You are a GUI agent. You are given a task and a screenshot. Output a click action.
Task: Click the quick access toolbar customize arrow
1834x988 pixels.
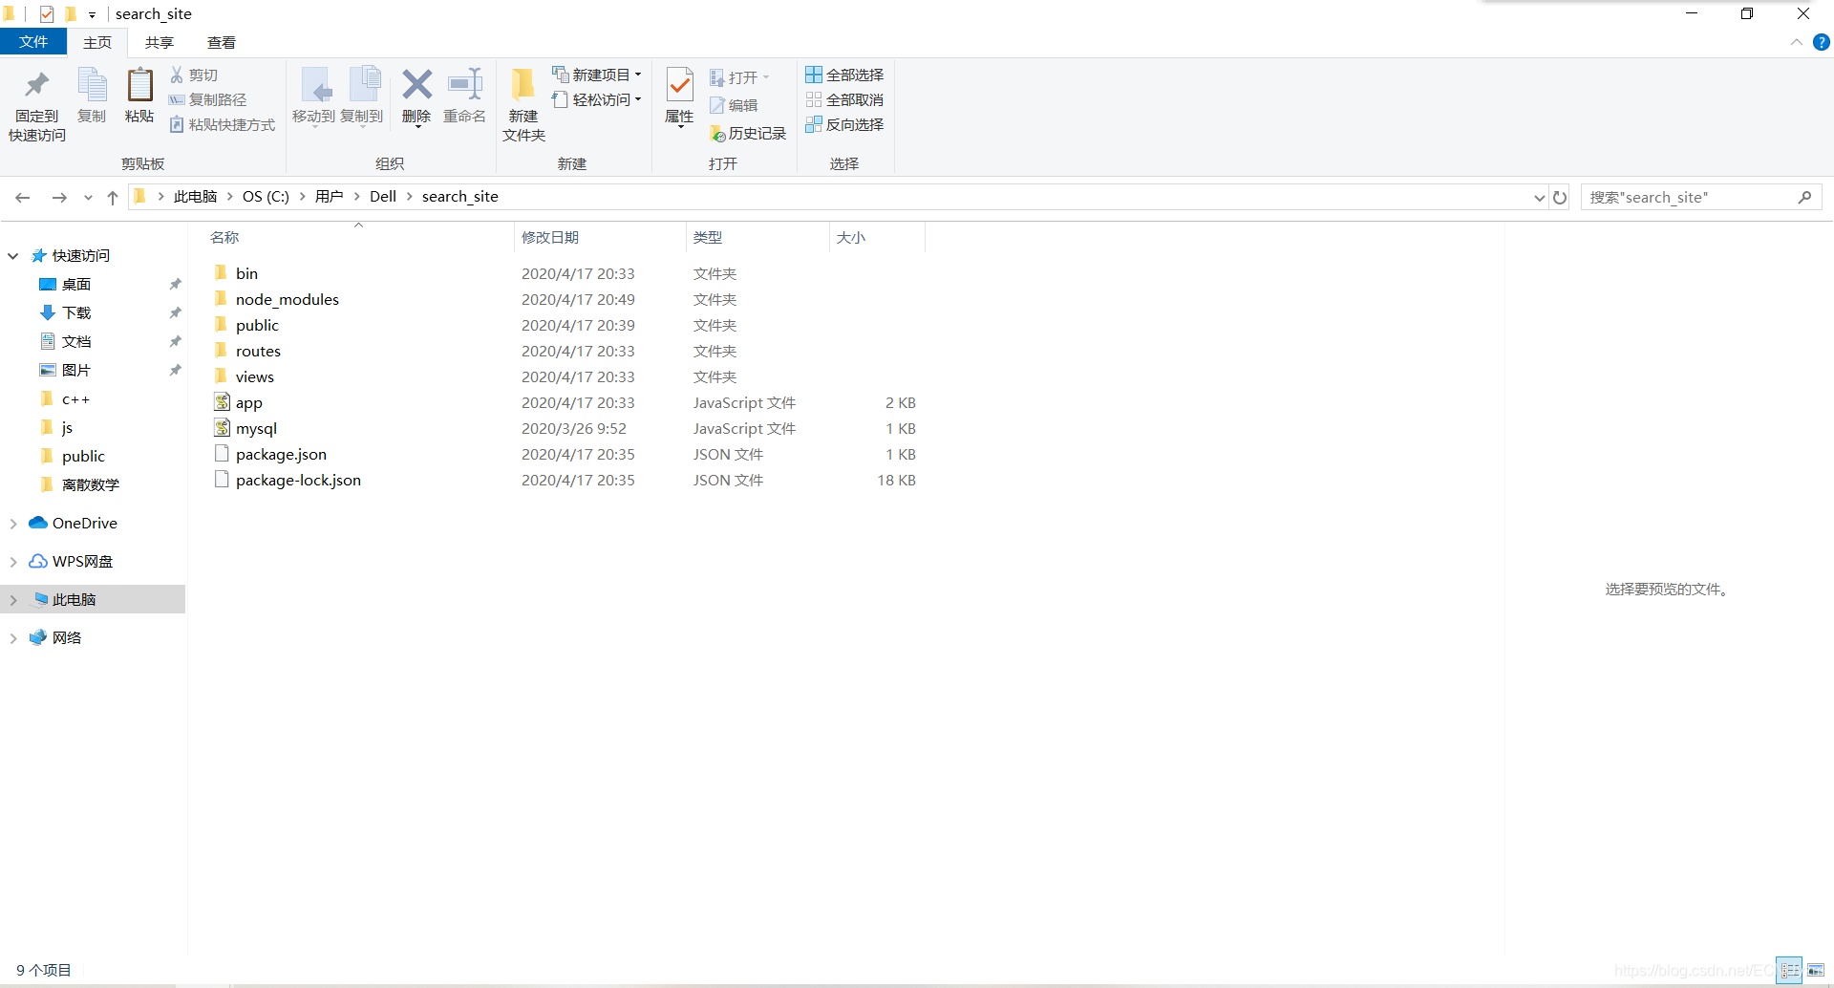tap(92, 14)
